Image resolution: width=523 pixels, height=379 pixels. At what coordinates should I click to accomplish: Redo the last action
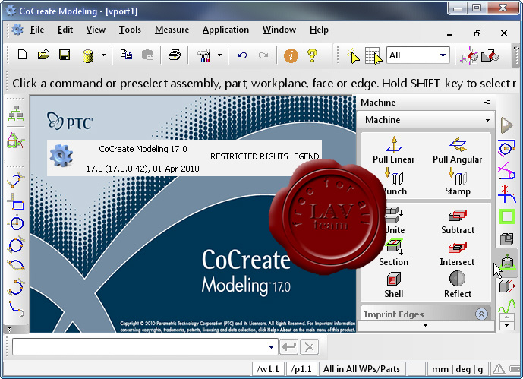coord(263,55)
